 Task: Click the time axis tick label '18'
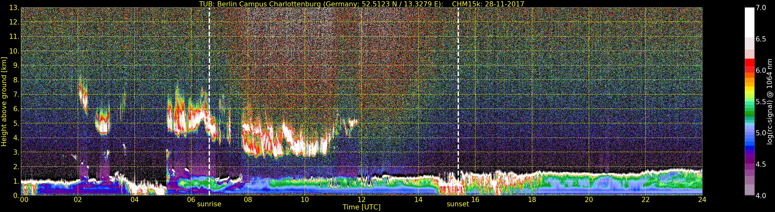[532, 200]
